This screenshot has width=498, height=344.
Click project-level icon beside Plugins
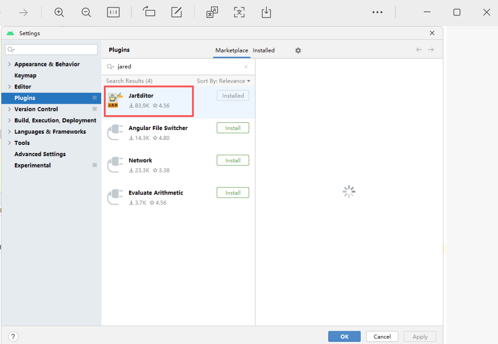click(x=94, y=98)
